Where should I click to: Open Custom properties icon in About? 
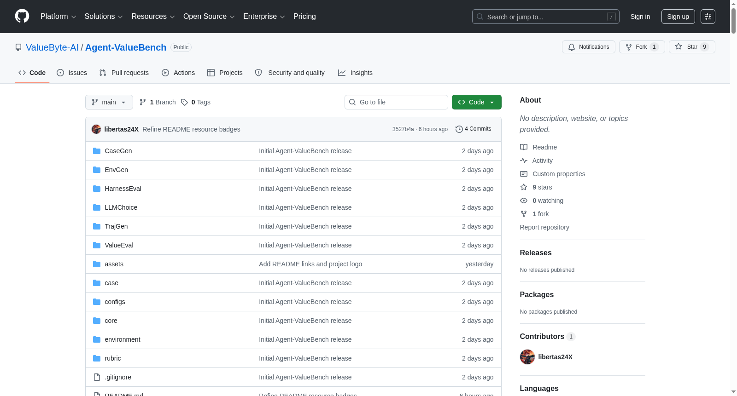[x=524, y=174]
